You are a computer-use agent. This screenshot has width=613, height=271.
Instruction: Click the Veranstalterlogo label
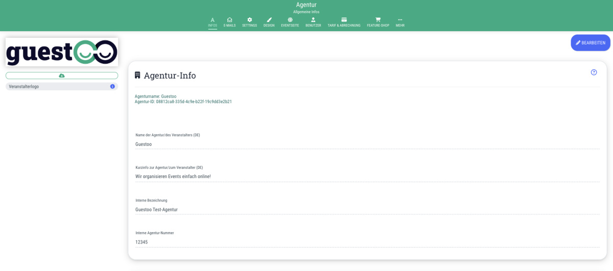tap(24, 87)
